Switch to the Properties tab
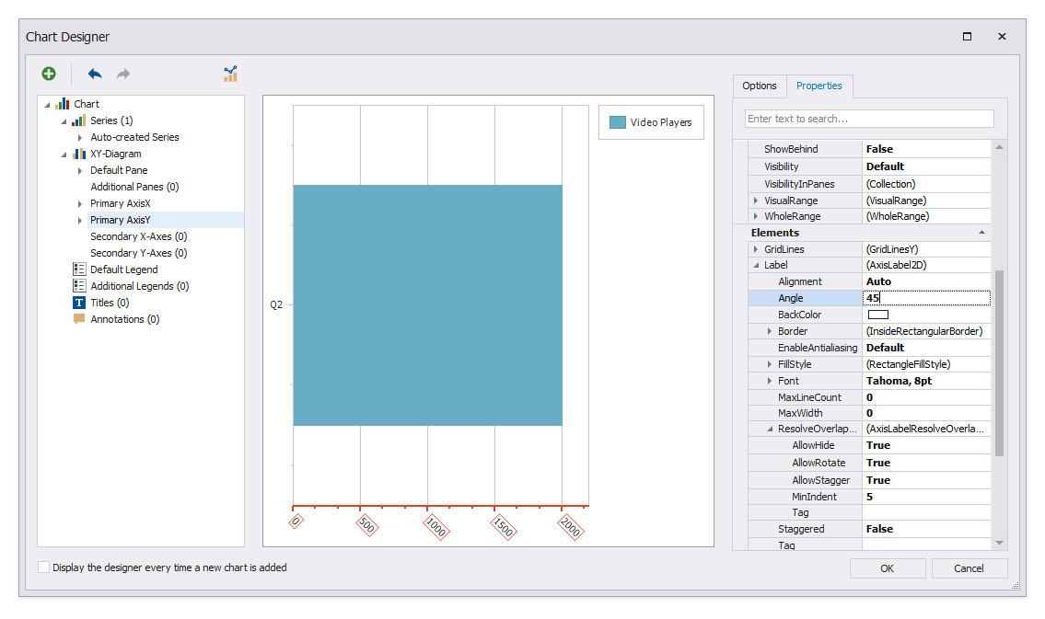The width and height of the screenshot is (1045, 619). coord(819,86)
